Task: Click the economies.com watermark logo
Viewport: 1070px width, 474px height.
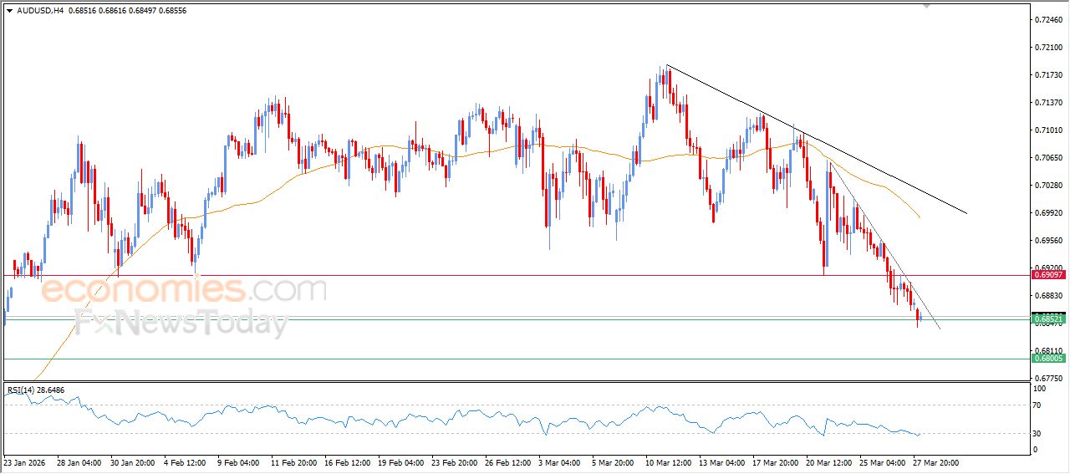Action: pos(184,290)
